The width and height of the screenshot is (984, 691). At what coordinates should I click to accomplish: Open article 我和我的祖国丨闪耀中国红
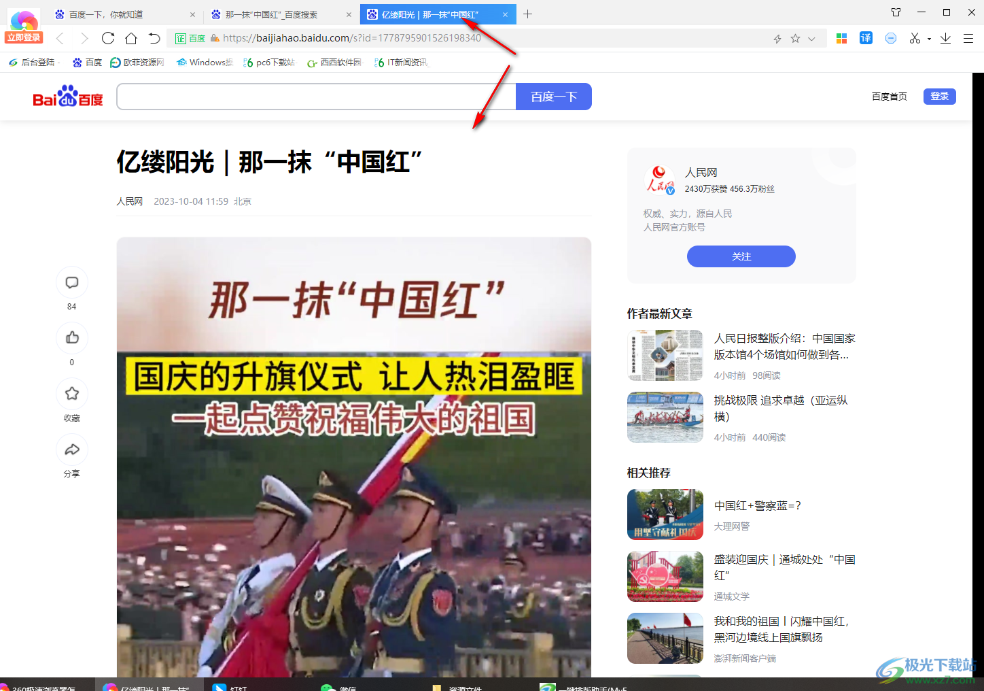(781, 629)
